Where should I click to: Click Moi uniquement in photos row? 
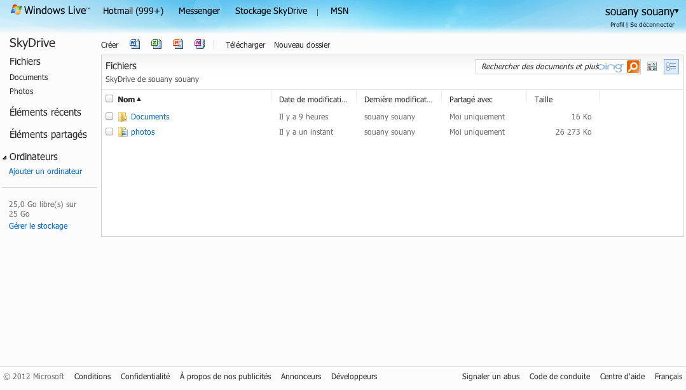[477, 132]
